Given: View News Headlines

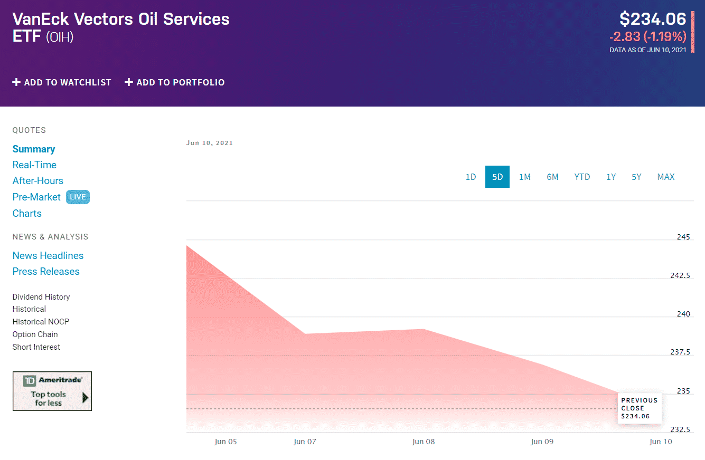Looking at the screenshot, I should [x=48, y=256].
